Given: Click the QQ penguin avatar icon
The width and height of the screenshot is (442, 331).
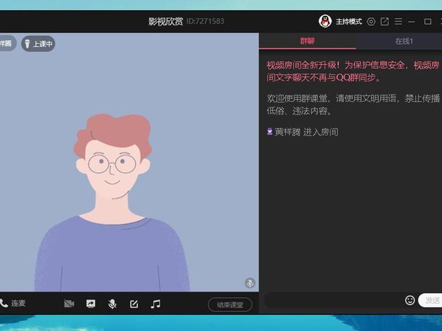Looking at the screenshot, I should click(325, 21).
